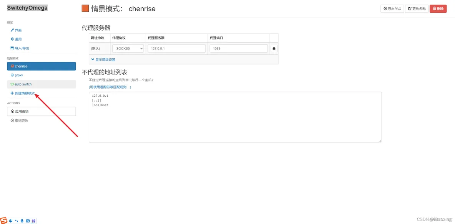Click the globe icon beside proxy profile
The image size is (455, 224).
(12, 75)
